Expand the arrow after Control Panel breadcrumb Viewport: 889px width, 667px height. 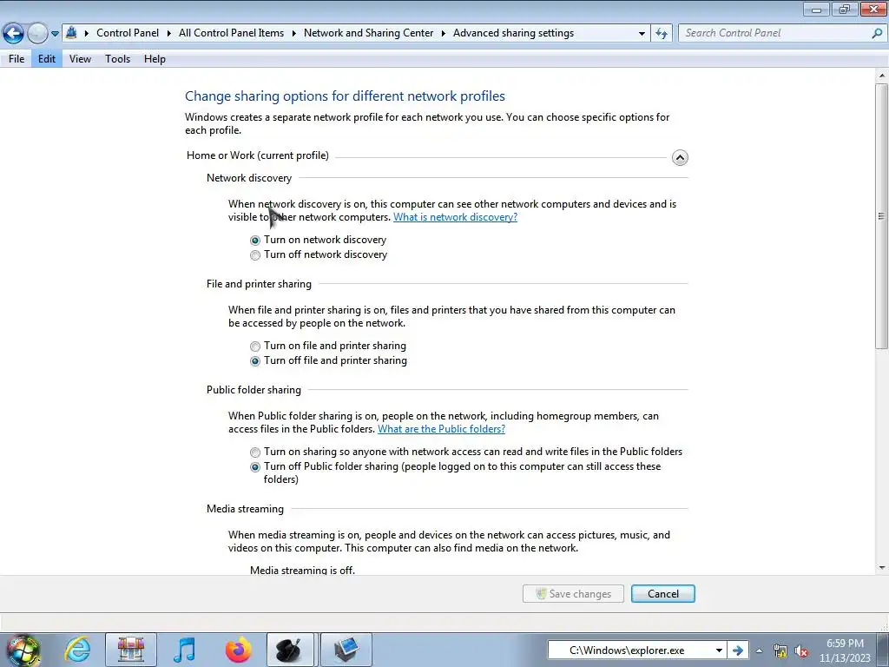tap(169, 34)
